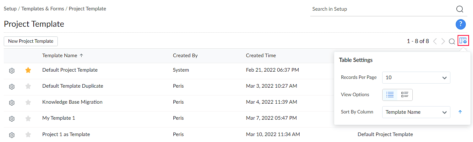The image size is (473, 142).
Task: Select detailed list view option
Action: pos(405,95)
